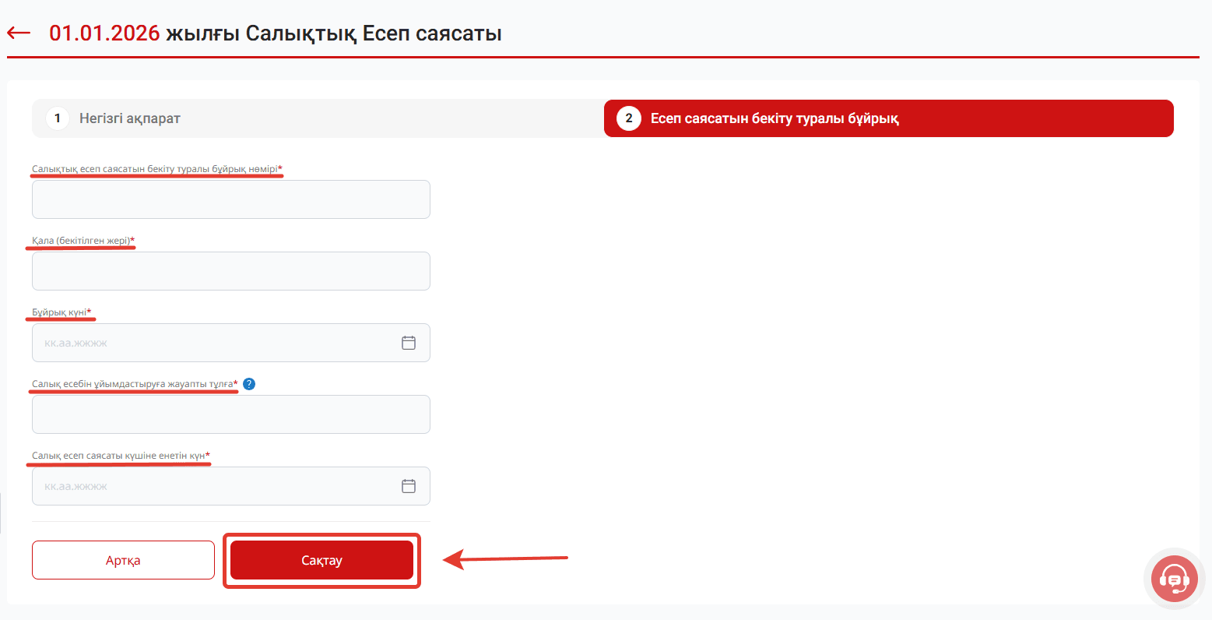Click the step 2 number circle

(629, 118)
